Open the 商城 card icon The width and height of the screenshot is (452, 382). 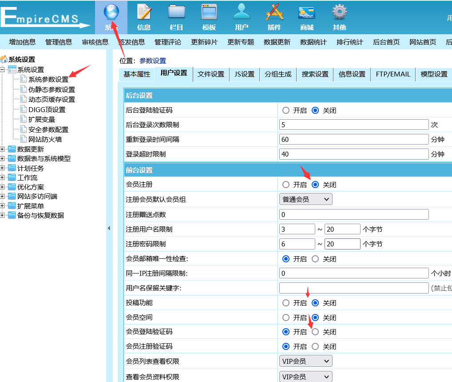307,12
